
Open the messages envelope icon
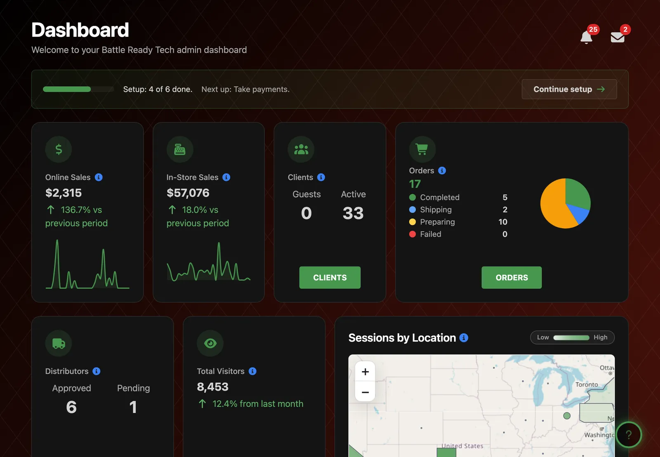pos(618,38)
